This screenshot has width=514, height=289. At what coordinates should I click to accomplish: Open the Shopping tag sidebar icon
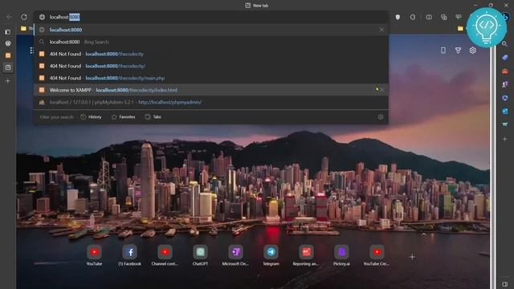[505, 58]
